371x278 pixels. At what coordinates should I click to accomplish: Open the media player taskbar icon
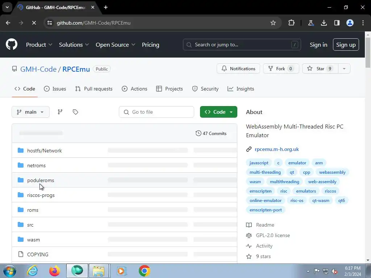(122, 271)
